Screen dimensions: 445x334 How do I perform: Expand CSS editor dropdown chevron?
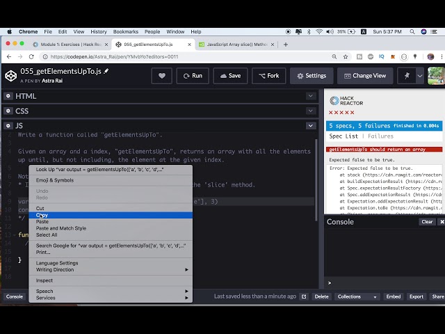pos(311,111)
